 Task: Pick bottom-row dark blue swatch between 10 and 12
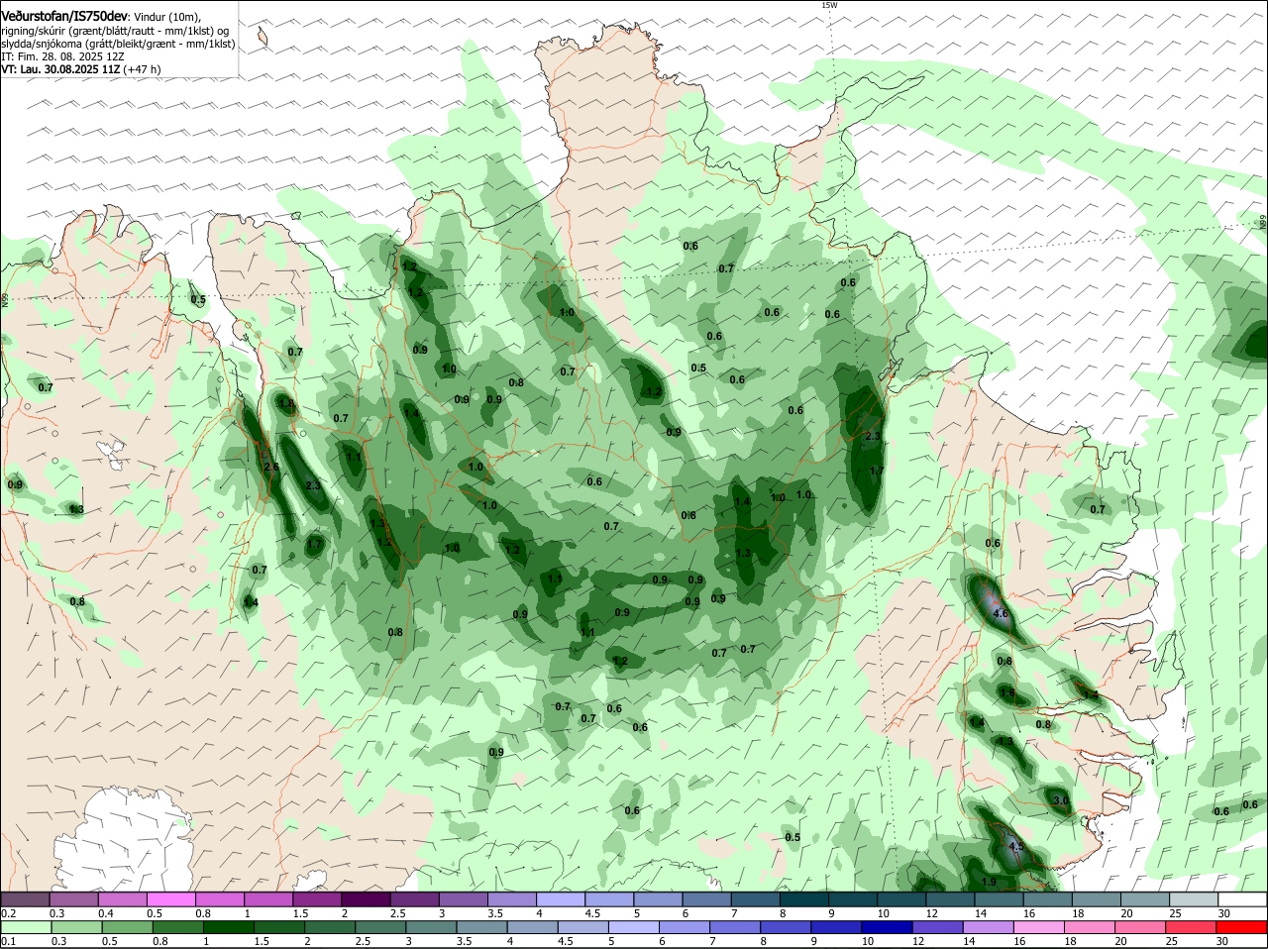pyautogui.click(x=888, y=927)
